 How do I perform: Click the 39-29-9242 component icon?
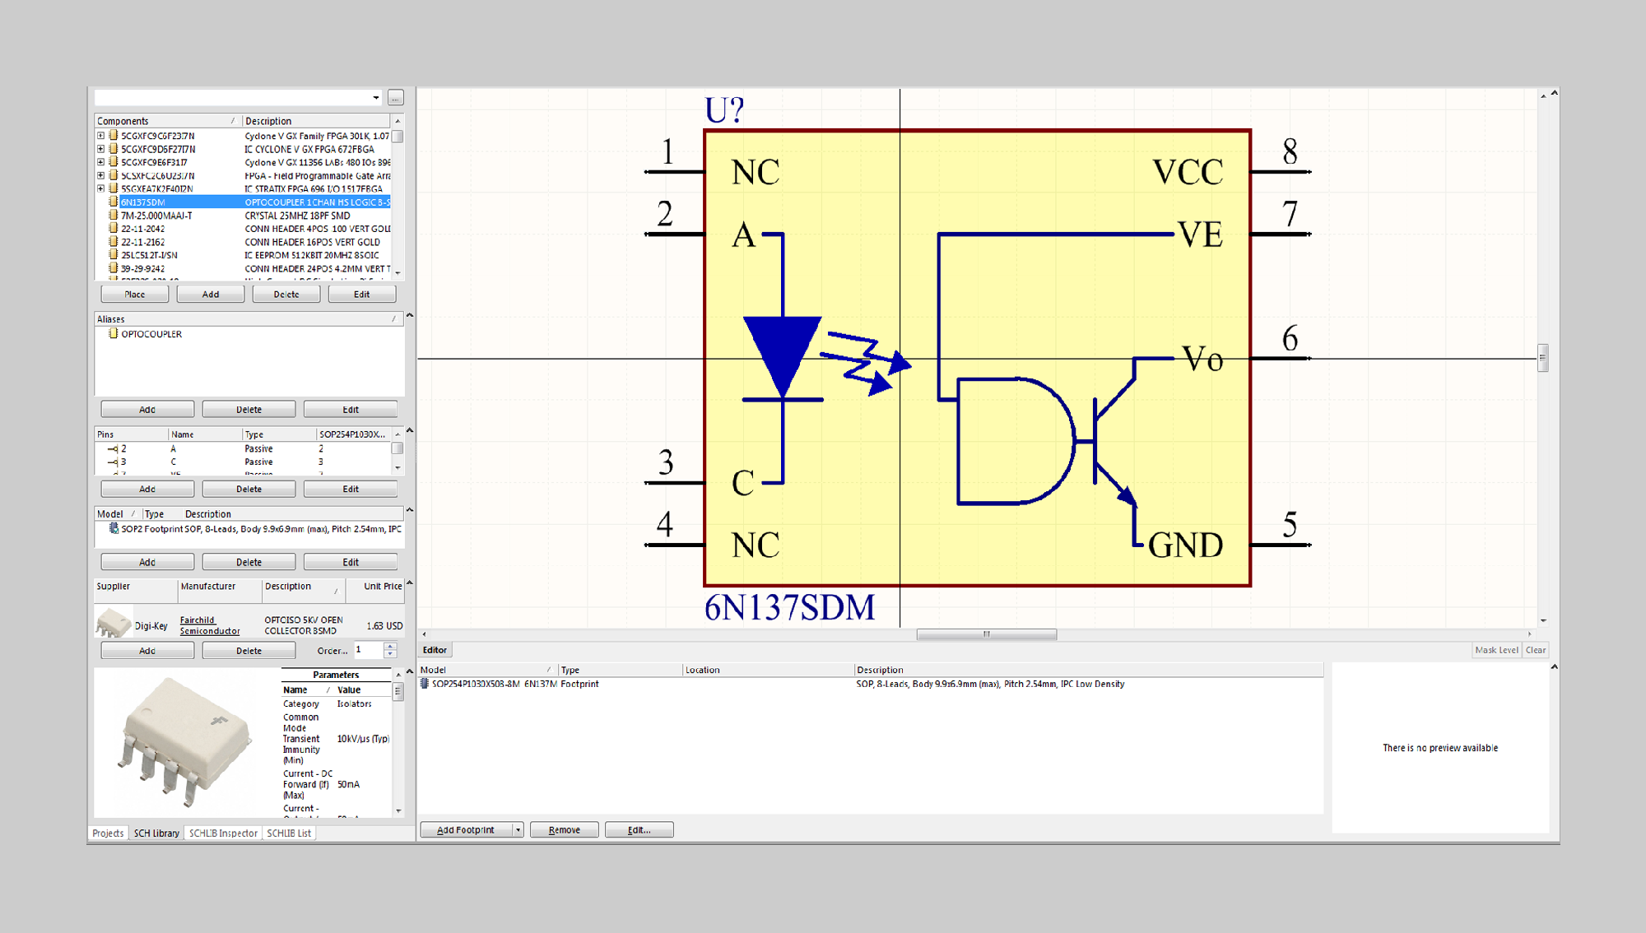(x=114, y=268)
